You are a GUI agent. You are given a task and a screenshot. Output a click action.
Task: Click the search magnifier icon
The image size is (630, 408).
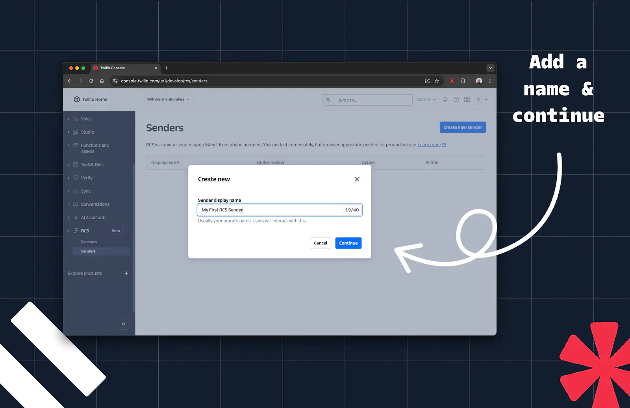click(328, 100)
